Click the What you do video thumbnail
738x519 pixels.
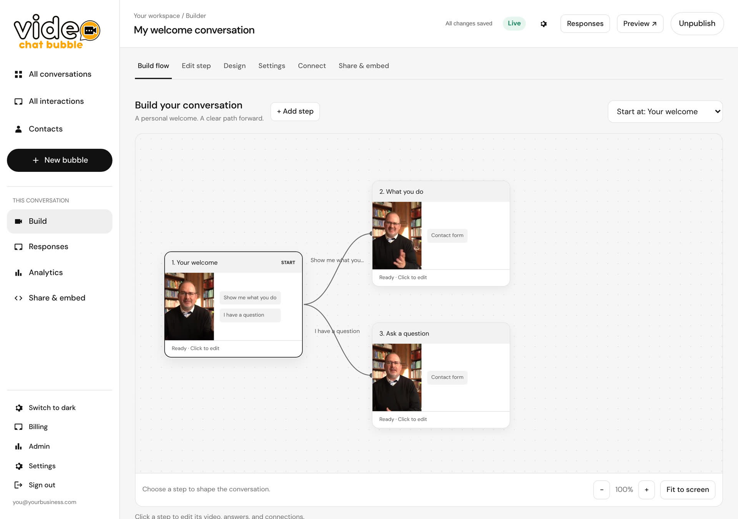(x=397, y=236)
